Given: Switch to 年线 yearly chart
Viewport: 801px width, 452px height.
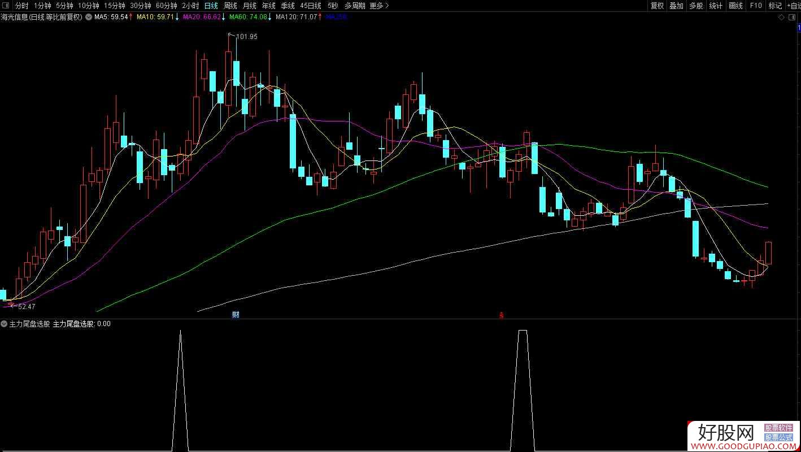Looking at the screenshot, I should (x=268, y=6).
